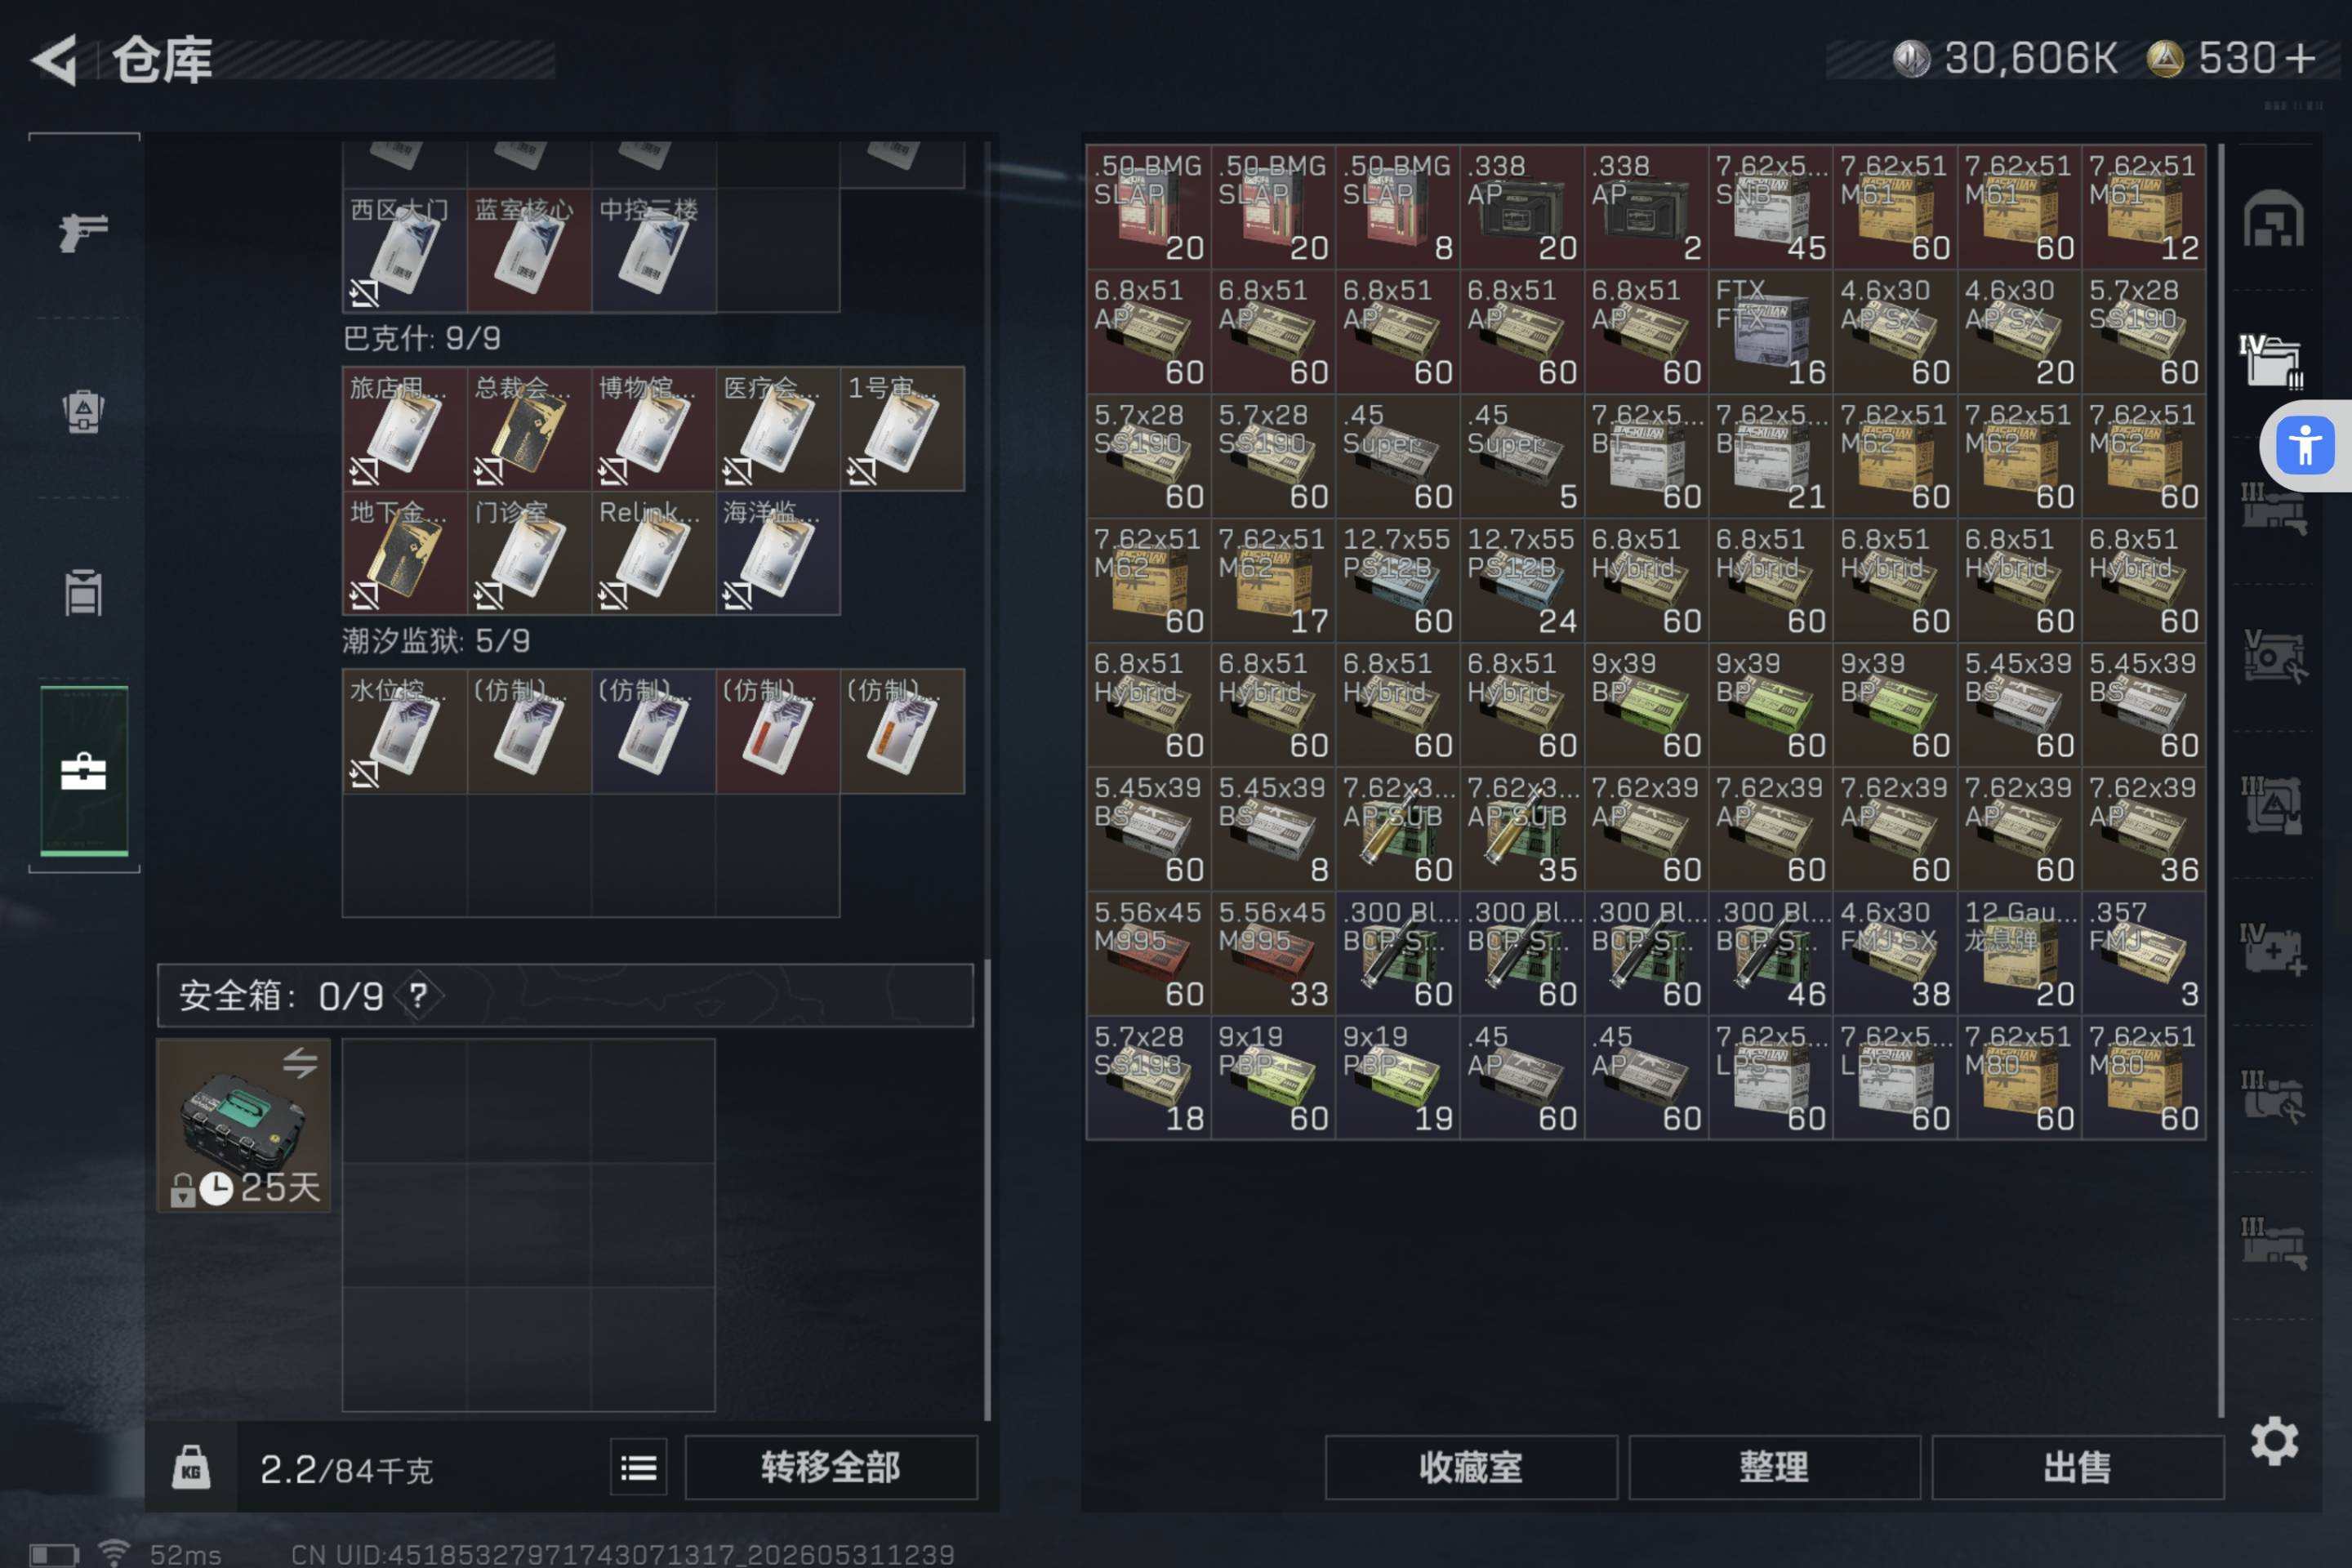
Task: Select the 7.62x51 M62 stack of 17
Action: (1273, 580)
